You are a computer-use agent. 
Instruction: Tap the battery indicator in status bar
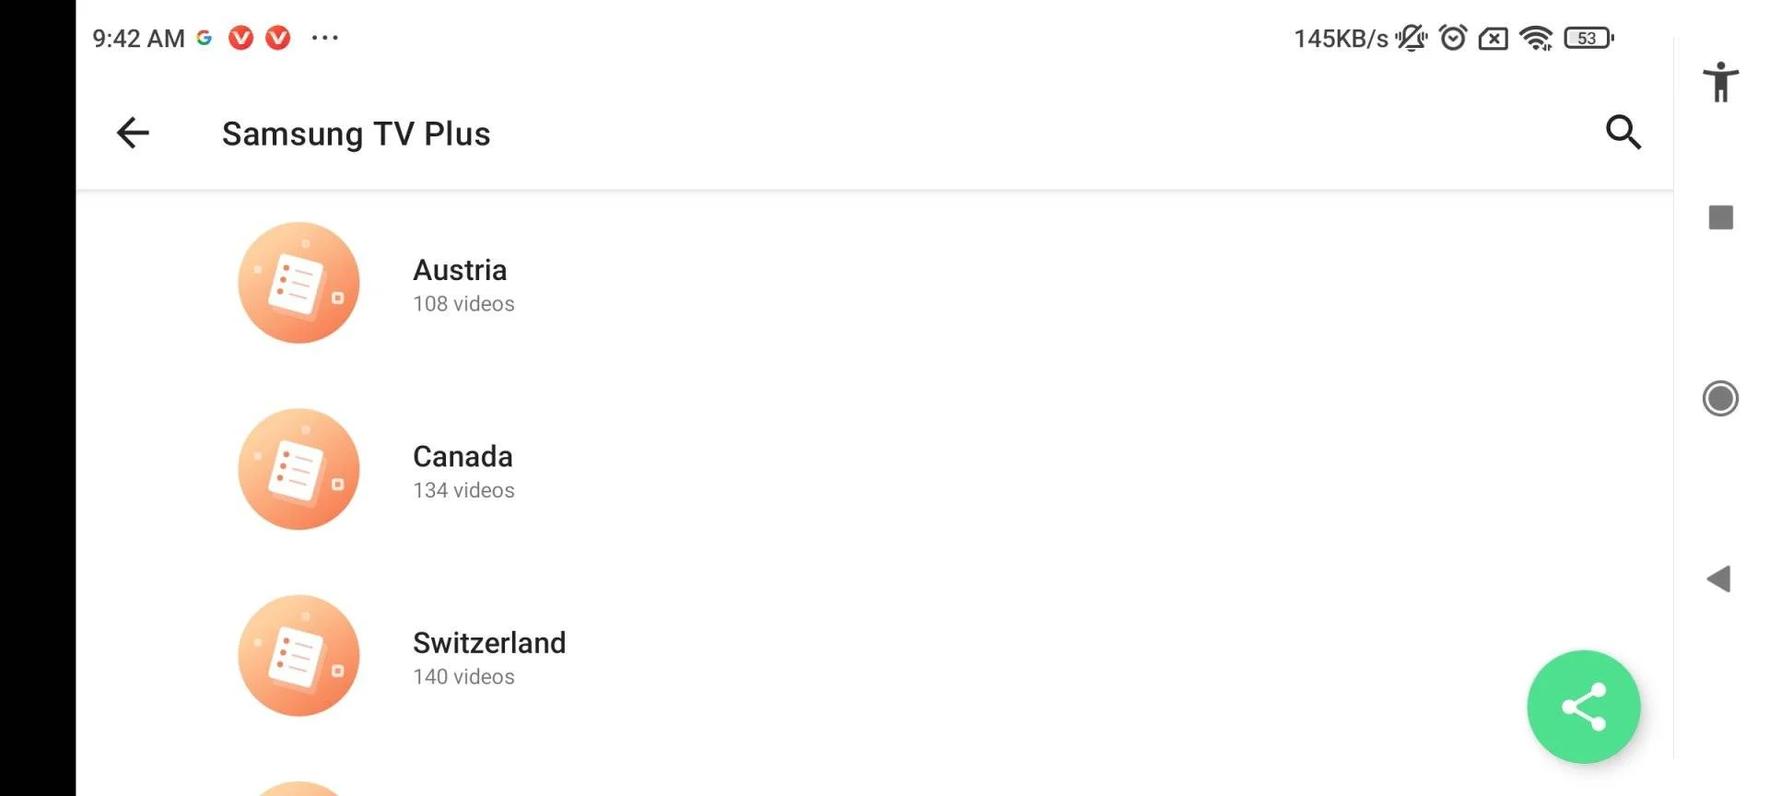pyautogui.click(x=1588, y=38)
